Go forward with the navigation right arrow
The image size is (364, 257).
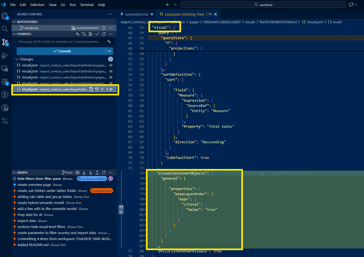(175, 5)
